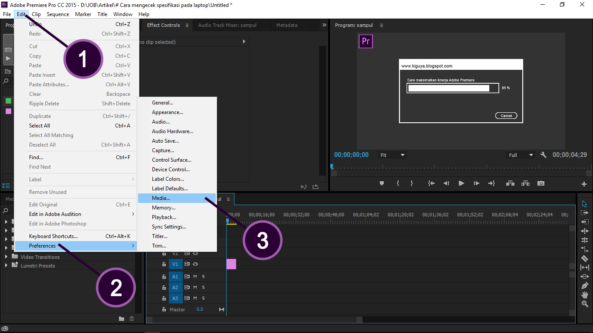This screenshot has width=593, height=333.
Task: Mute the A1 audio track
Action: pyautogui.click(x=195, y=276)
